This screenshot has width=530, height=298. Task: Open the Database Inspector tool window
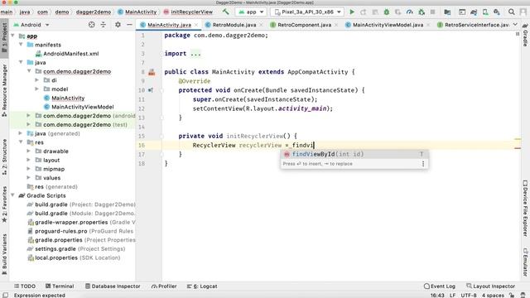(113, 286)
